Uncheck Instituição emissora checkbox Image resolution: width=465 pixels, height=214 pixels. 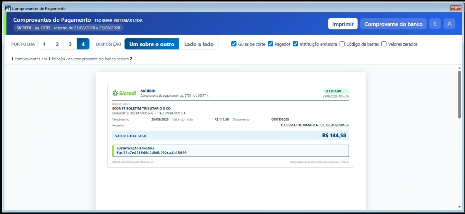tap(296, 44)
